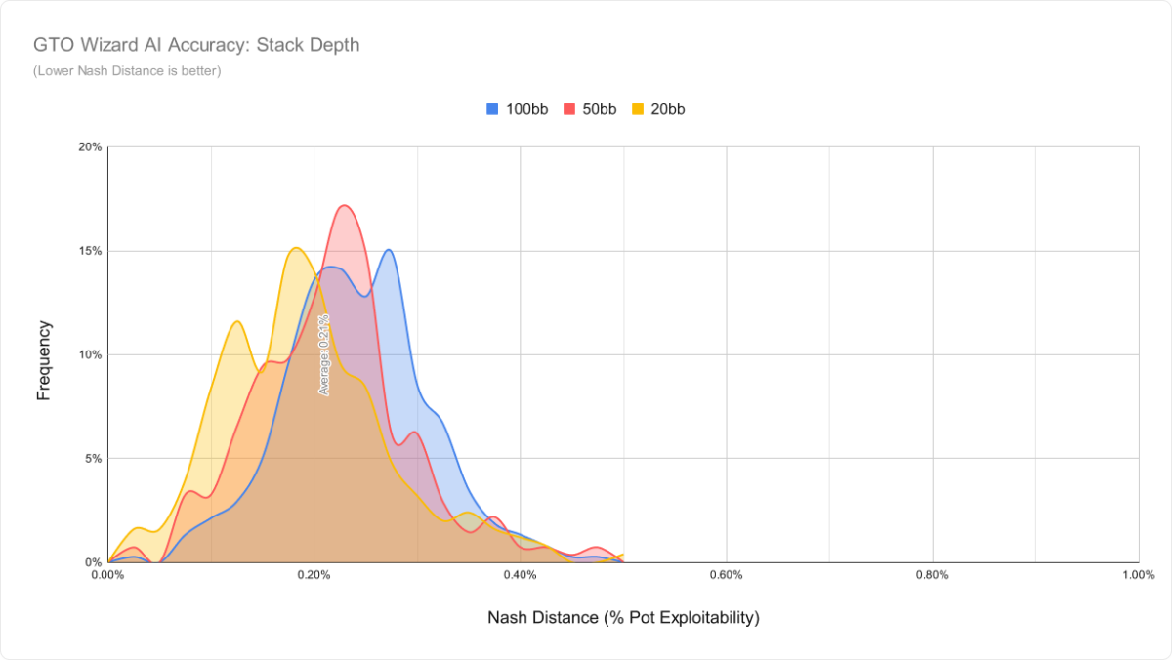Click the "15%" y-axis tick label
This screenshot has height=660, width=1172.
click(x=90, y=251)
